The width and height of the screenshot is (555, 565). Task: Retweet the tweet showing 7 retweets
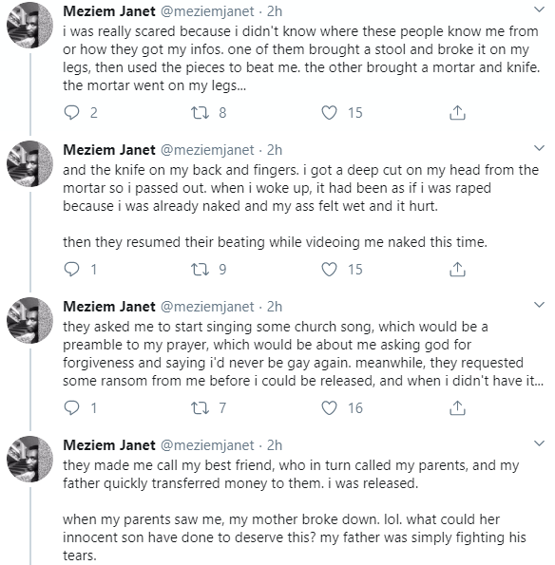click(200, 408)
